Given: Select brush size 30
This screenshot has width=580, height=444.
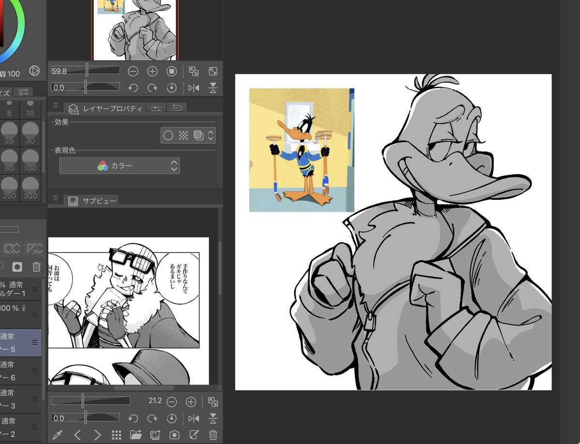Looking at the screenshot, I should [30, 133].
